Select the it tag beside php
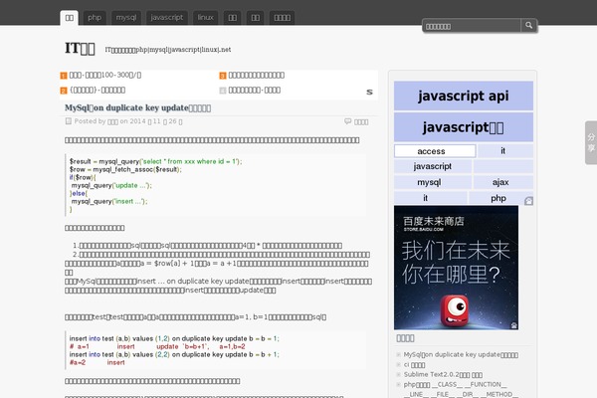 (430, 198)
